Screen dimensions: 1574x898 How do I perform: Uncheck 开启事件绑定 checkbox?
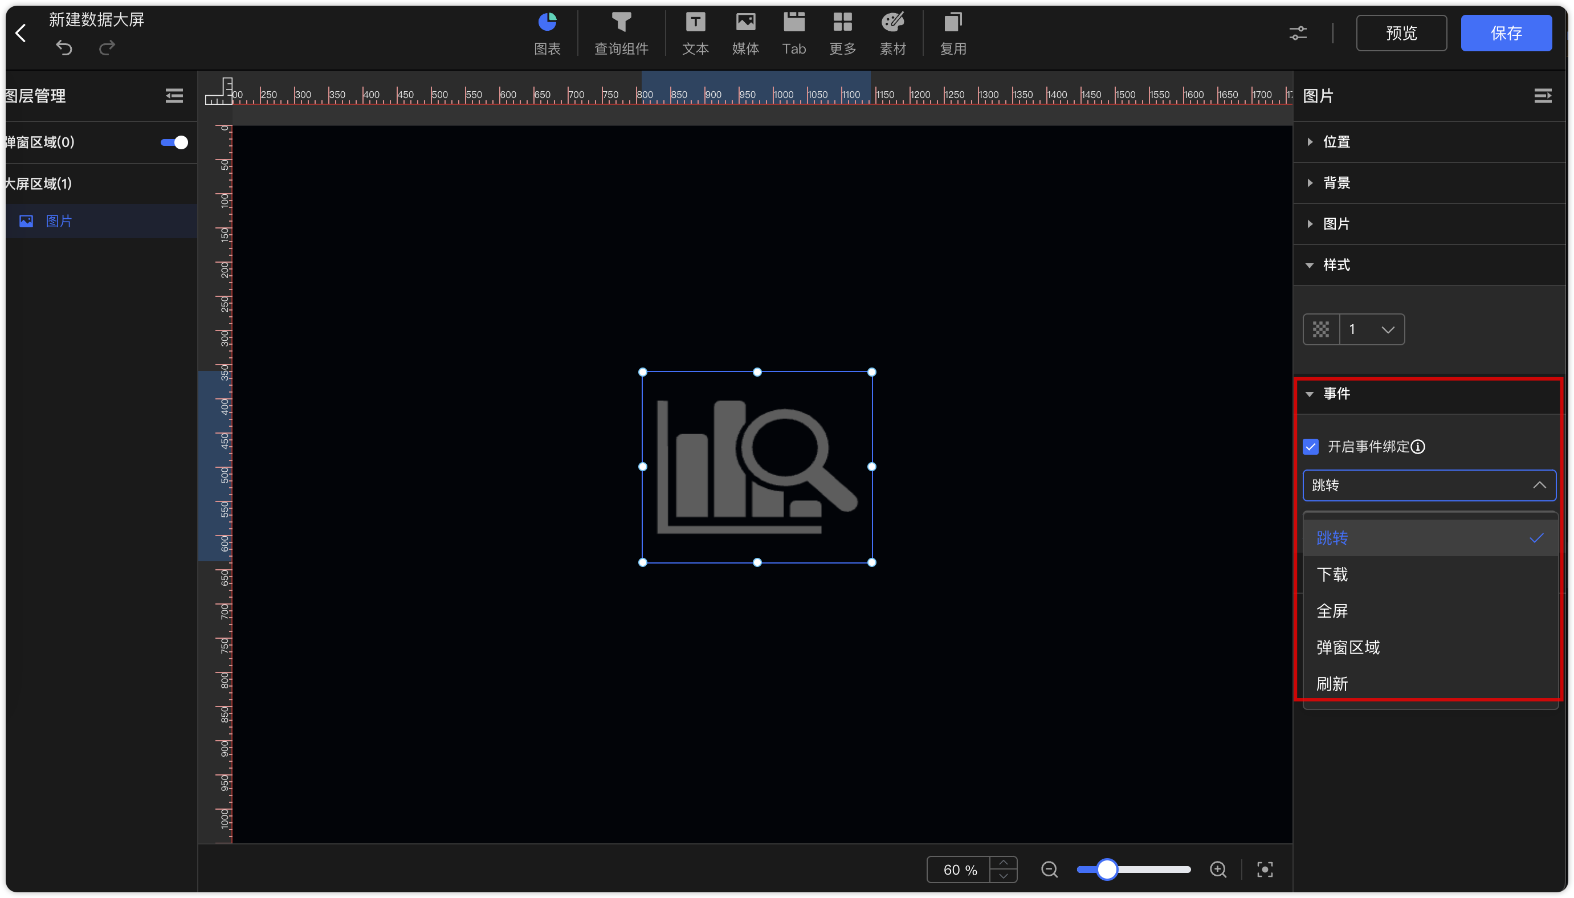(x=1311, y=447)
